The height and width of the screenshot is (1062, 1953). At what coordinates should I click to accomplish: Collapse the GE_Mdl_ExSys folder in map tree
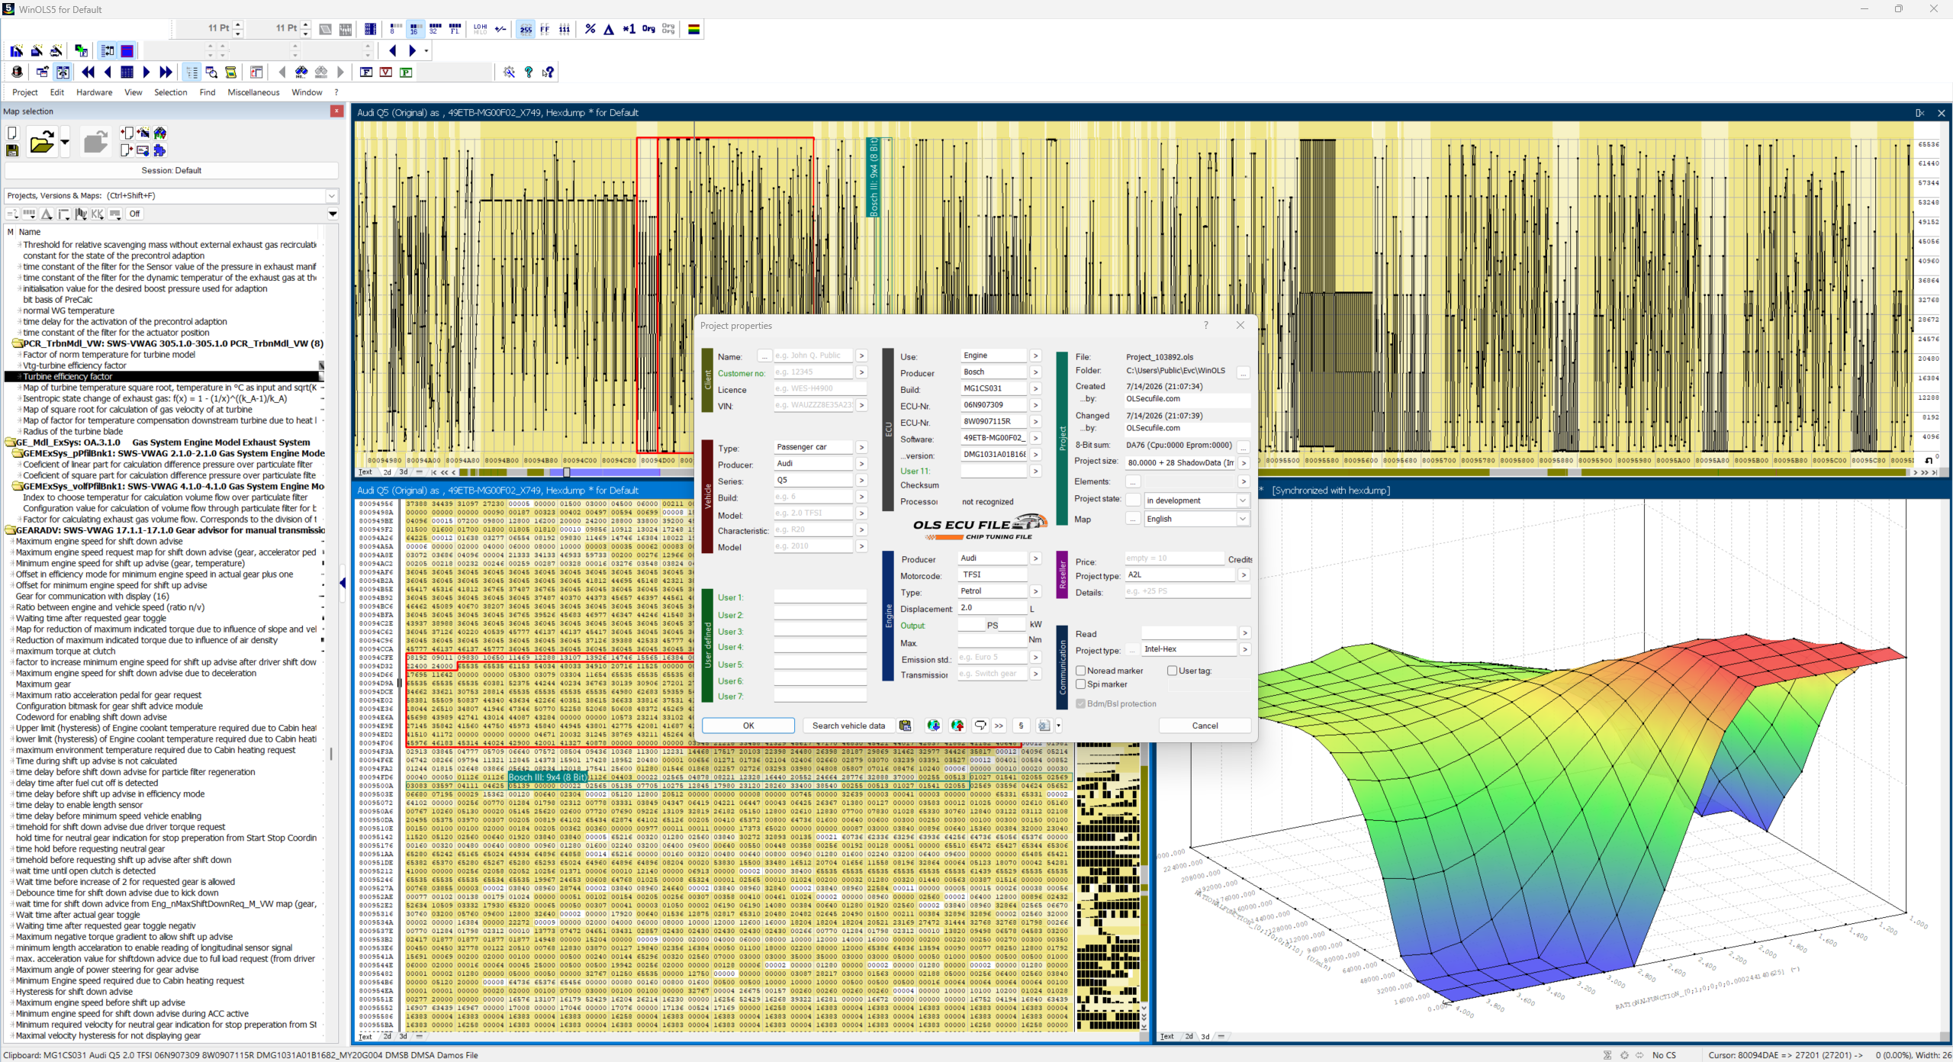pos(10,443)
